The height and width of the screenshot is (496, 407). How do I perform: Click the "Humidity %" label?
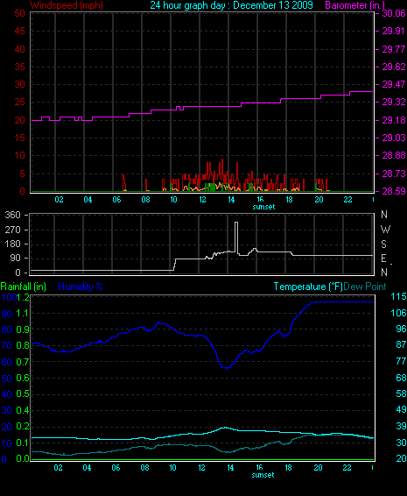[81, 287]
